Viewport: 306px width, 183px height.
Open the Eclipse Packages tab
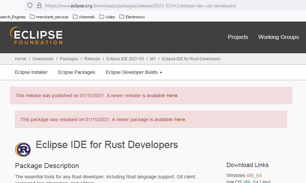pos(76,72)
